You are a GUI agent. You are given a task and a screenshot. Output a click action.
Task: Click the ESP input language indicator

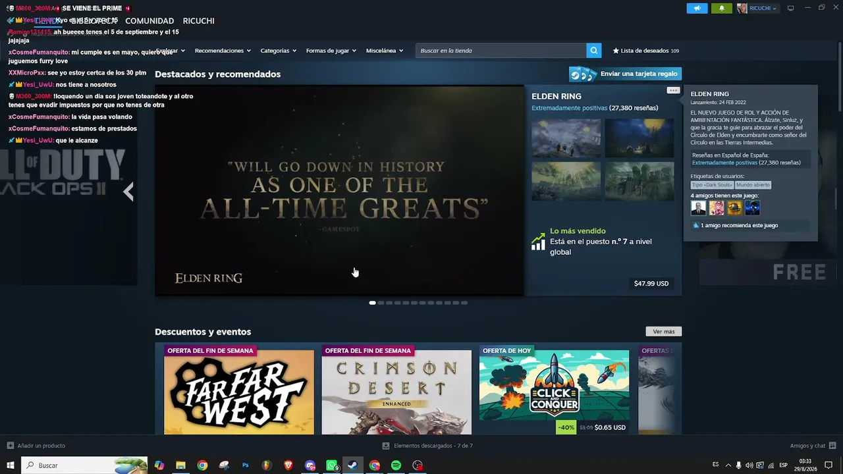(x=784, y=465)
